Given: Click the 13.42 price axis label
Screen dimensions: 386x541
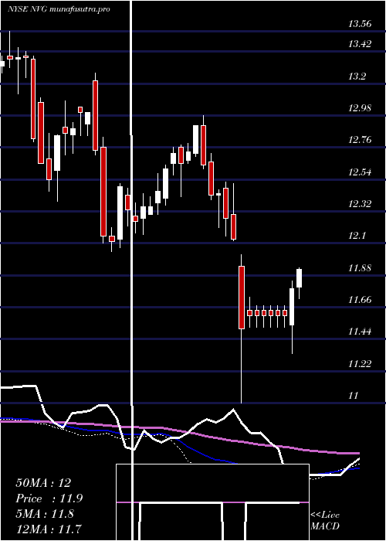Looking at the screenshot, I should tap(360, 44).
